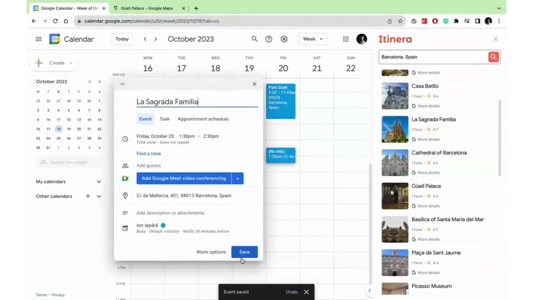Collapse the side panel with the arrow
Image resolution: width=533 pixels, height=300 pixels.
tap(369, 291)
